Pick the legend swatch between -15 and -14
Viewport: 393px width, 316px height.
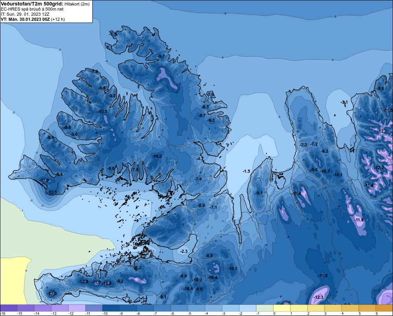[26, 308]
